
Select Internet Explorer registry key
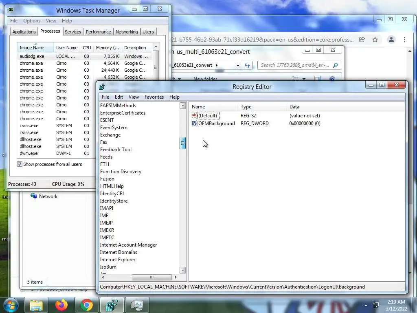[118, 260]
